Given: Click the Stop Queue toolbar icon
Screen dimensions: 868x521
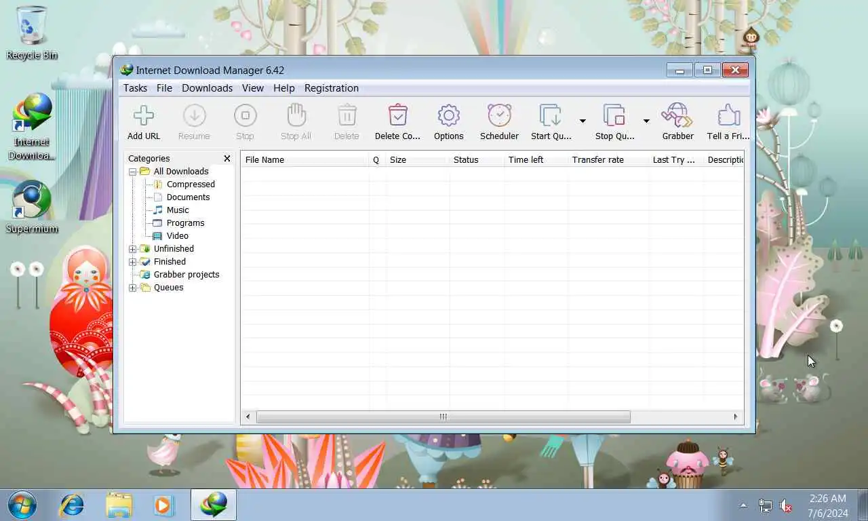Looking at the screenshot, I should tap(614, 116).
